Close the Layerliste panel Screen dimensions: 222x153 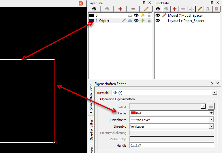(150, 3)
